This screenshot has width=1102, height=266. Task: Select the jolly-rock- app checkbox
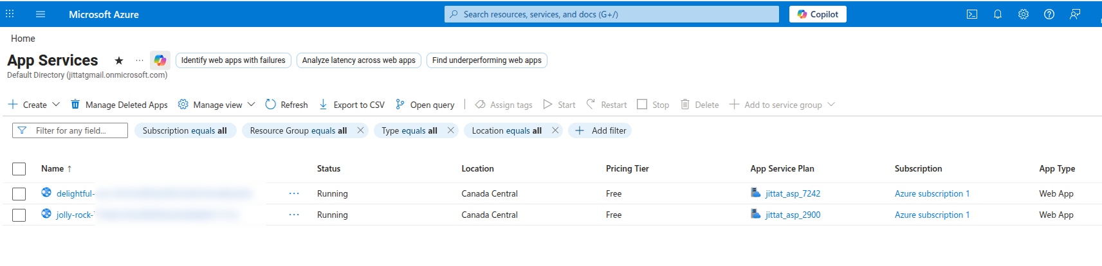pos(19,215)
